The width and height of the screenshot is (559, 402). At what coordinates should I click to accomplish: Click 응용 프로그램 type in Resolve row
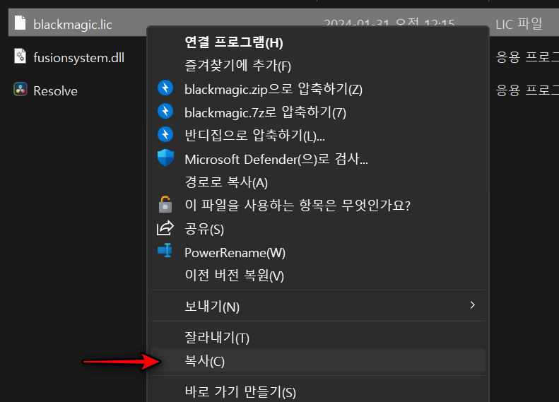527,90
